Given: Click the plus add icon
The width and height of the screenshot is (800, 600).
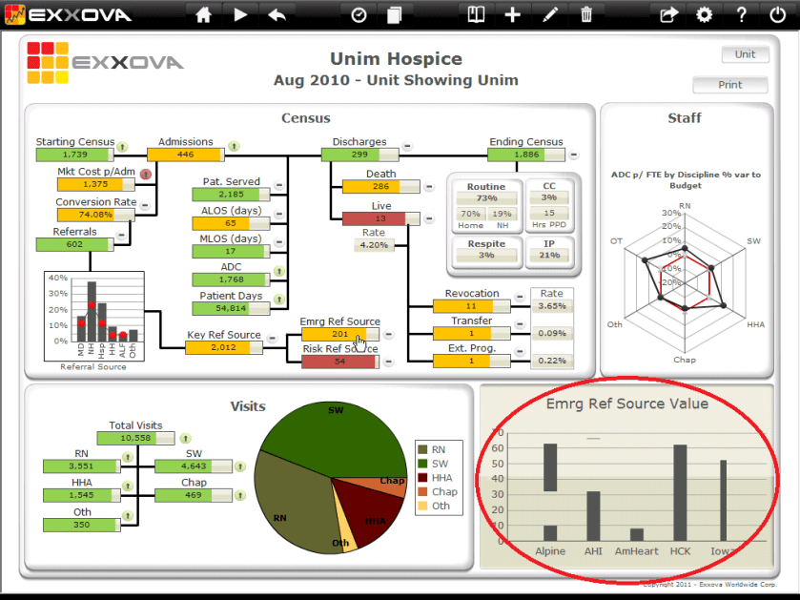Looking at the screenshot, I should point(512,14).
